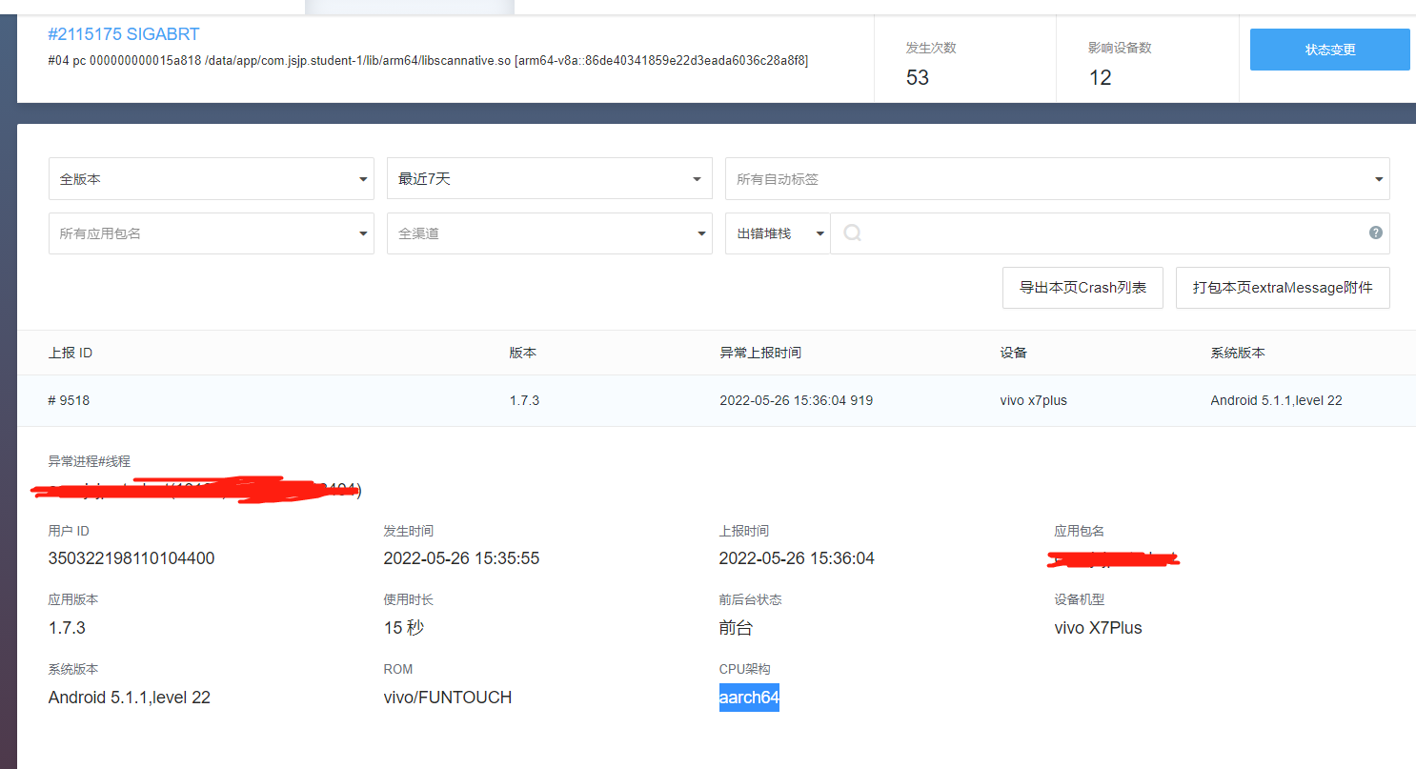Click the 异常上报时间 column header
The width and height of the screenshot is (1416, 769).
[760, 353]
